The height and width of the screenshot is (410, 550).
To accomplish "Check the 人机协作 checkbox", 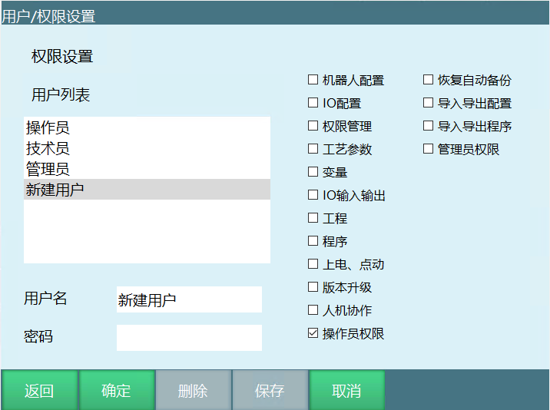I will coord(313,310).
